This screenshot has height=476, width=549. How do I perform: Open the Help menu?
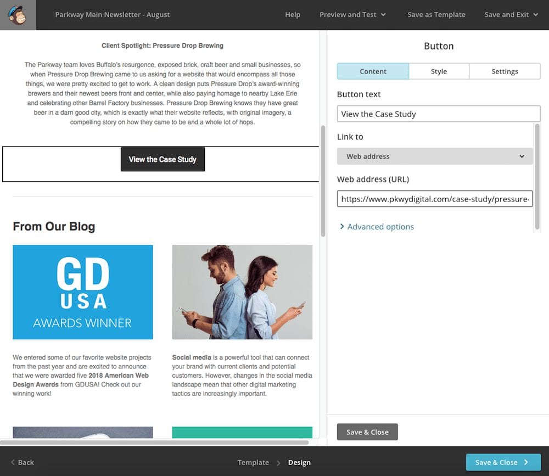pyautogui.click(x=293, y=15)
